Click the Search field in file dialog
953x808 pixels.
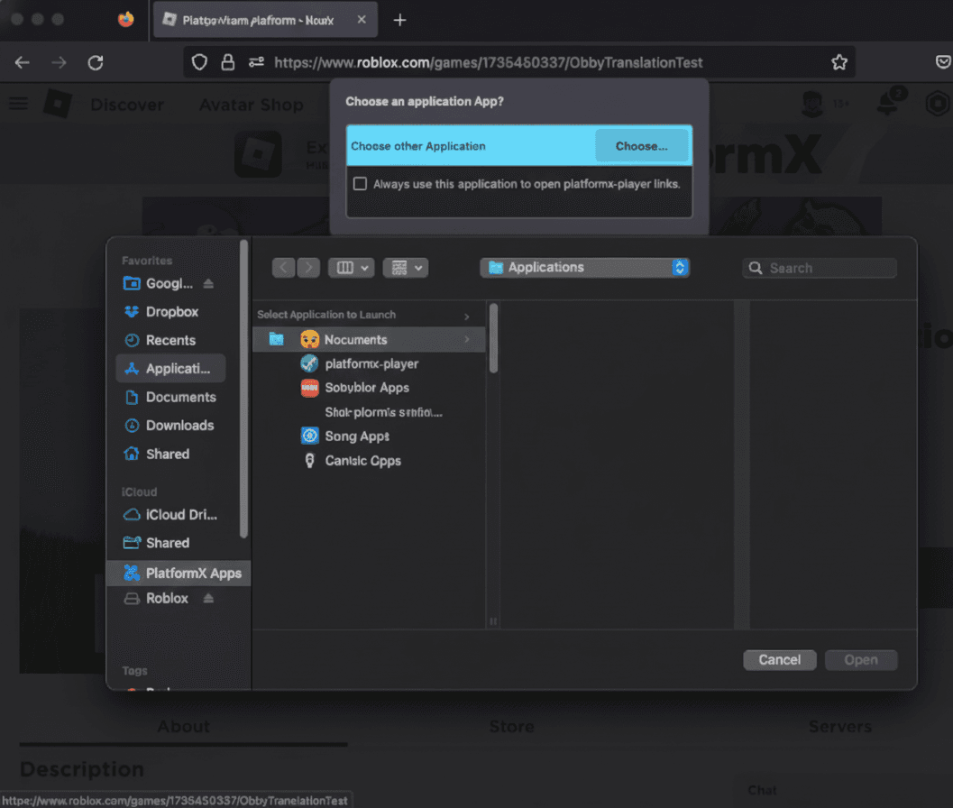click(820, 268)
